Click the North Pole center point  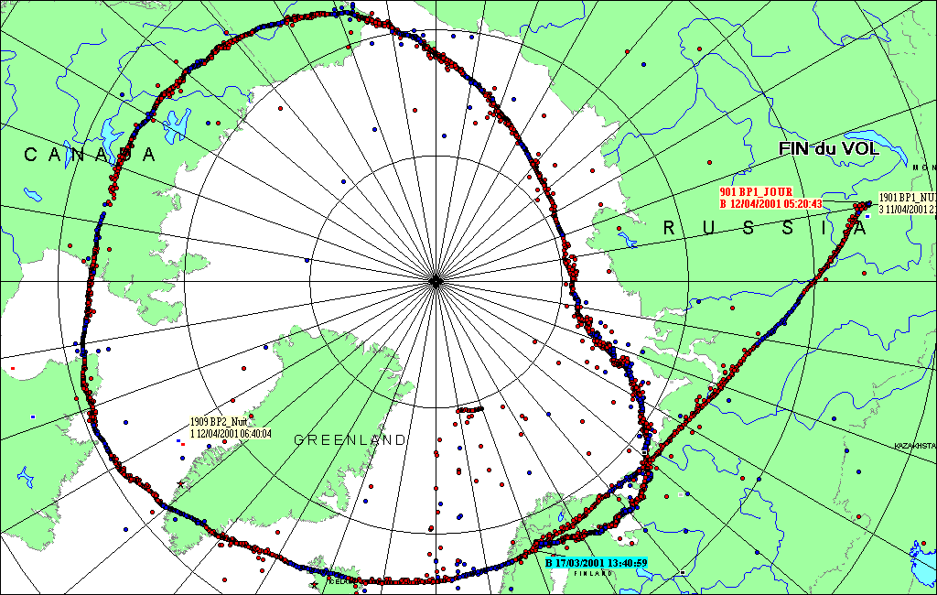click(436, 281)
